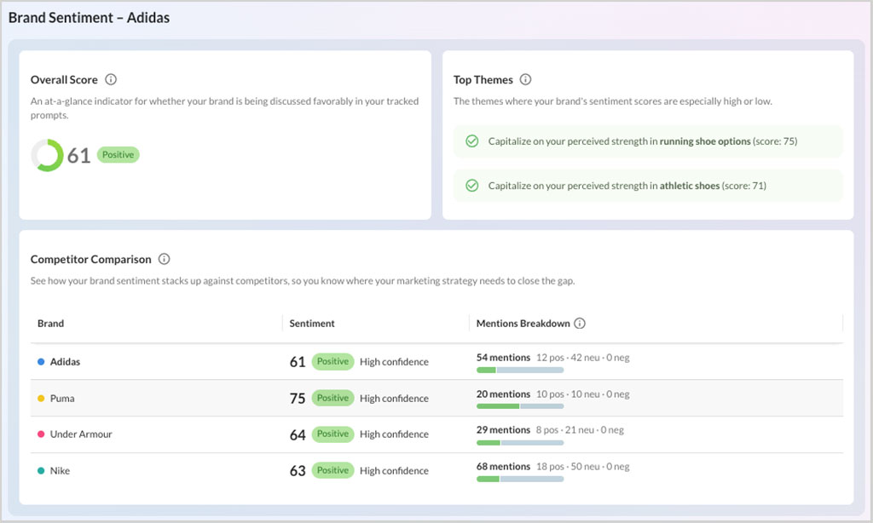This screenshot has width=873, height=523.
Task: Click the Sentiment column header
Action: (x=312, y=324)
